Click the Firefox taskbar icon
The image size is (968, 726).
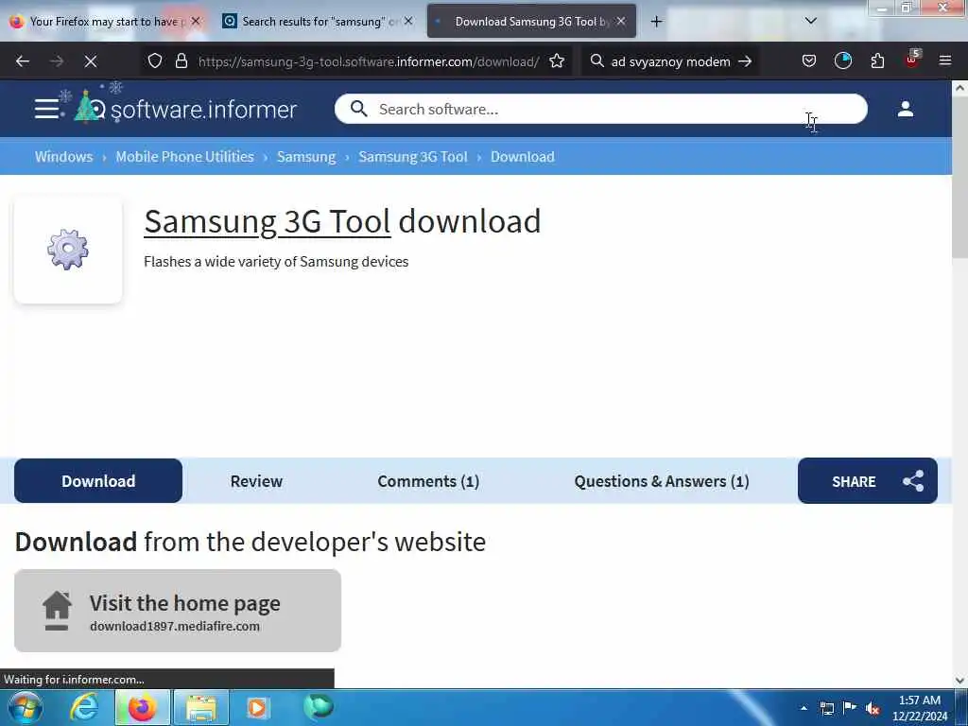(x=142, y=707)
